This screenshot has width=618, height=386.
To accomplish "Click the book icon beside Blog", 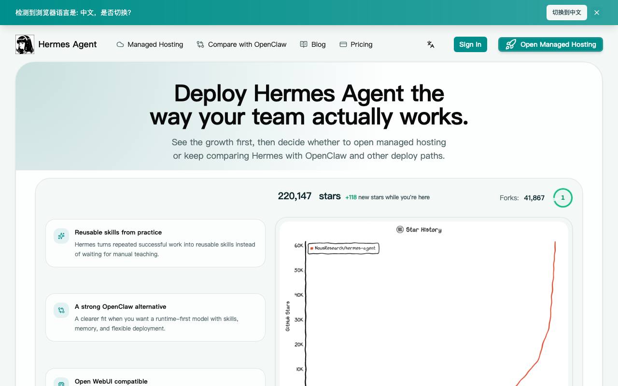I will point(304,44).
